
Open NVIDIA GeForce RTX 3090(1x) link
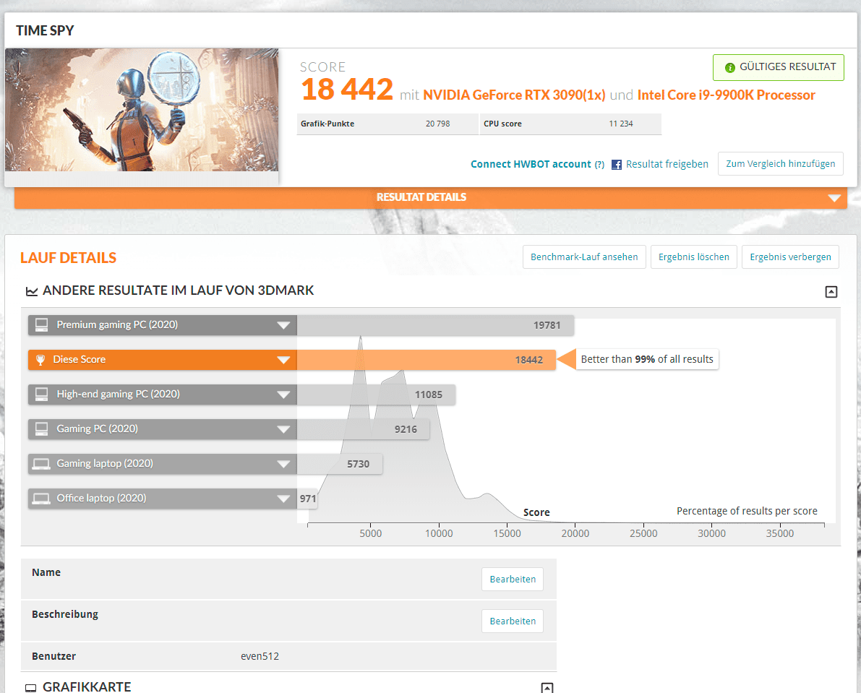tap(514, 95)
